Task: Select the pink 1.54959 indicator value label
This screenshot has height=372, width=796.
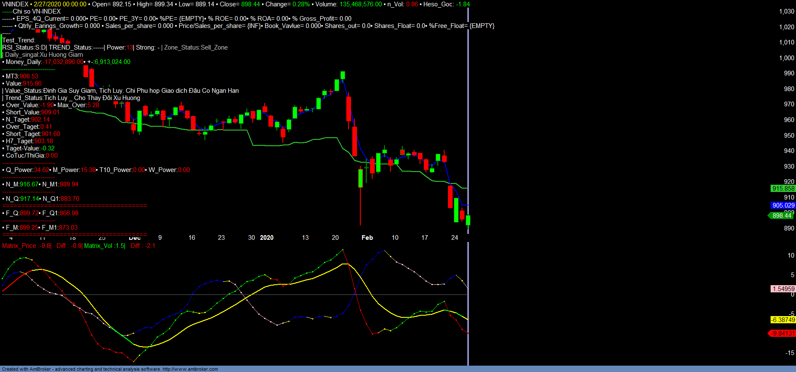Action: (x=783, y=289)
